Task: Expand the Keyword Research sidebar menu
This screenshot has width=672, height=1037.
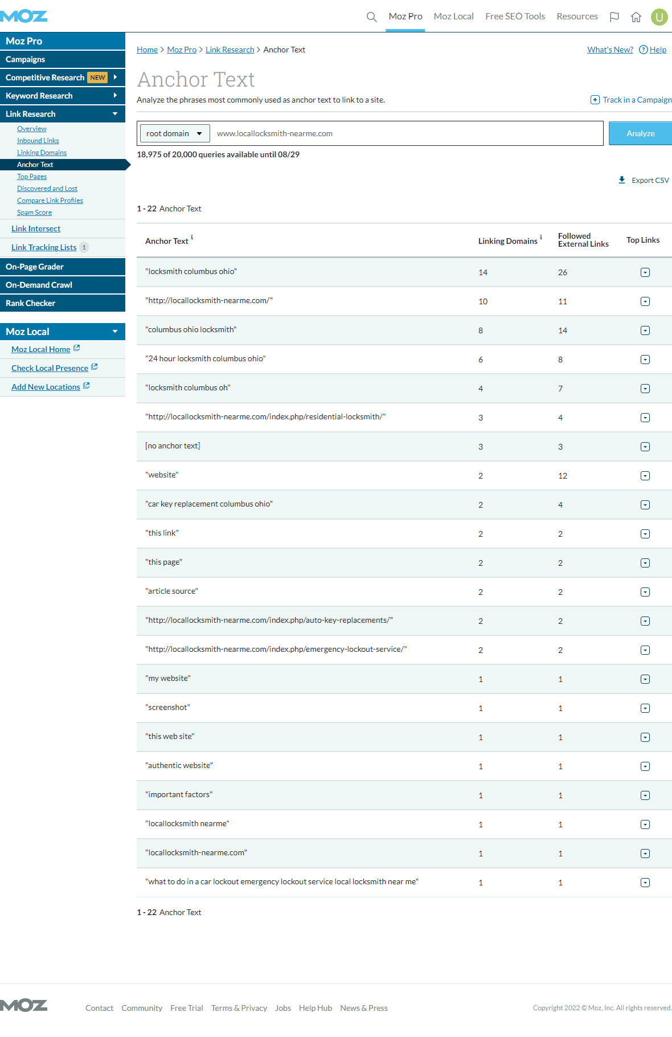Action: (x=115, y=95)
